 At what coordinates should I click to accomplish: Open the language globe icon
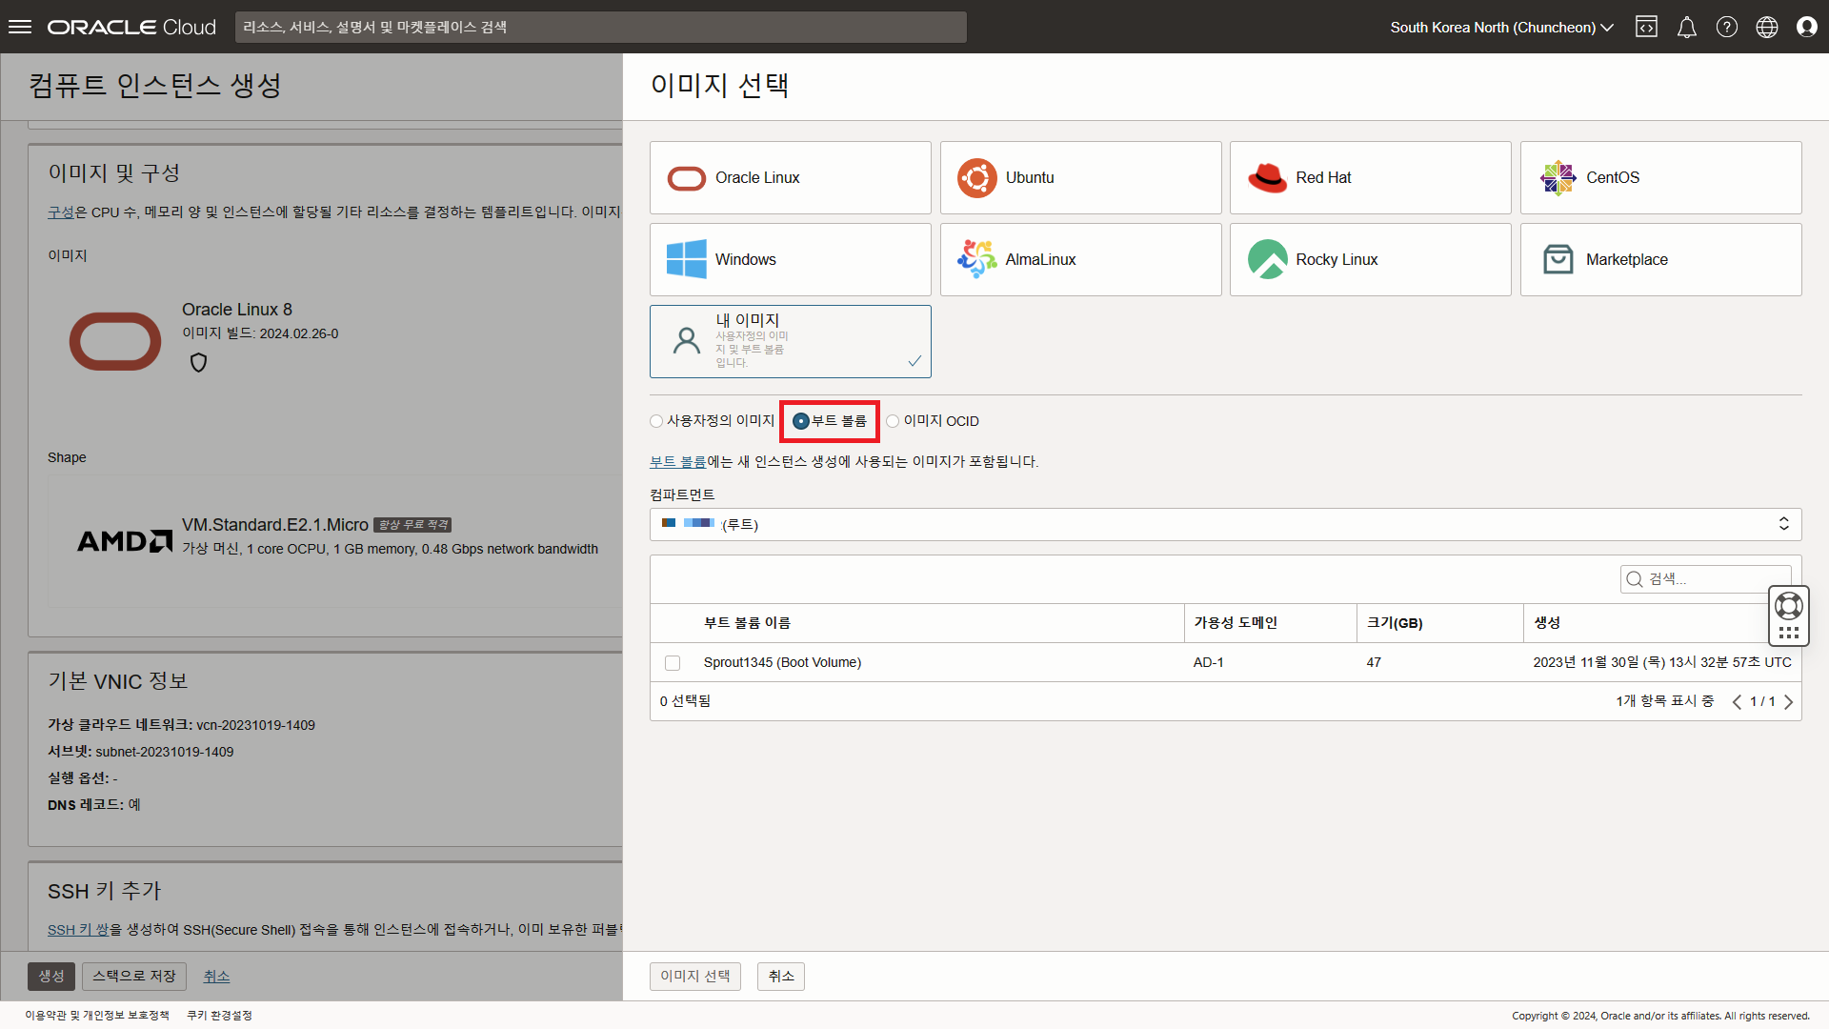point(1766,27)
